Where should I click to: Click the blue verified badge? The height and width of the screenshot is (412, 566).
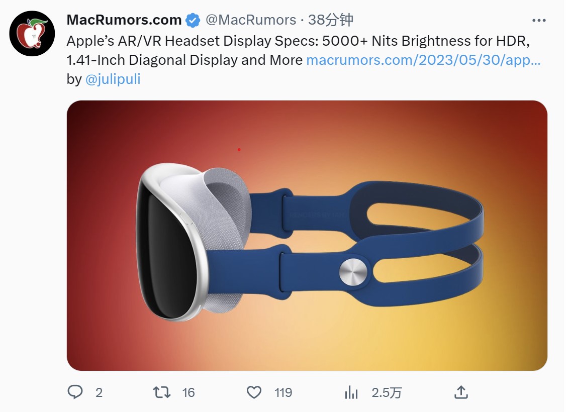click(x=193, y=20)
